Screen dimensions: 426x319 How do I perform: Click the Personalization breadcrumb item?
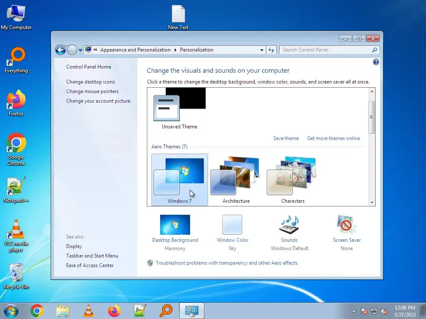(197, 50)
